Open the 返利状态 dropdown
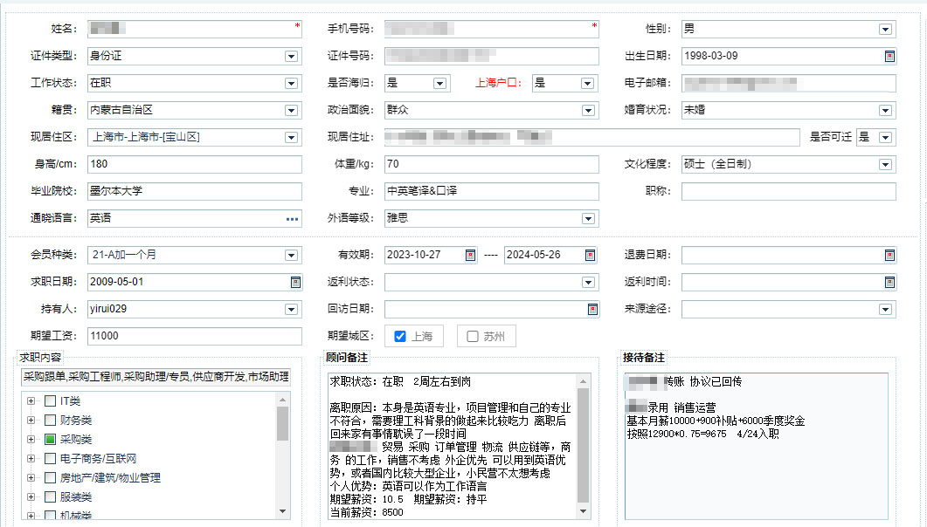The image size is (927, 527). click(588, 283)
